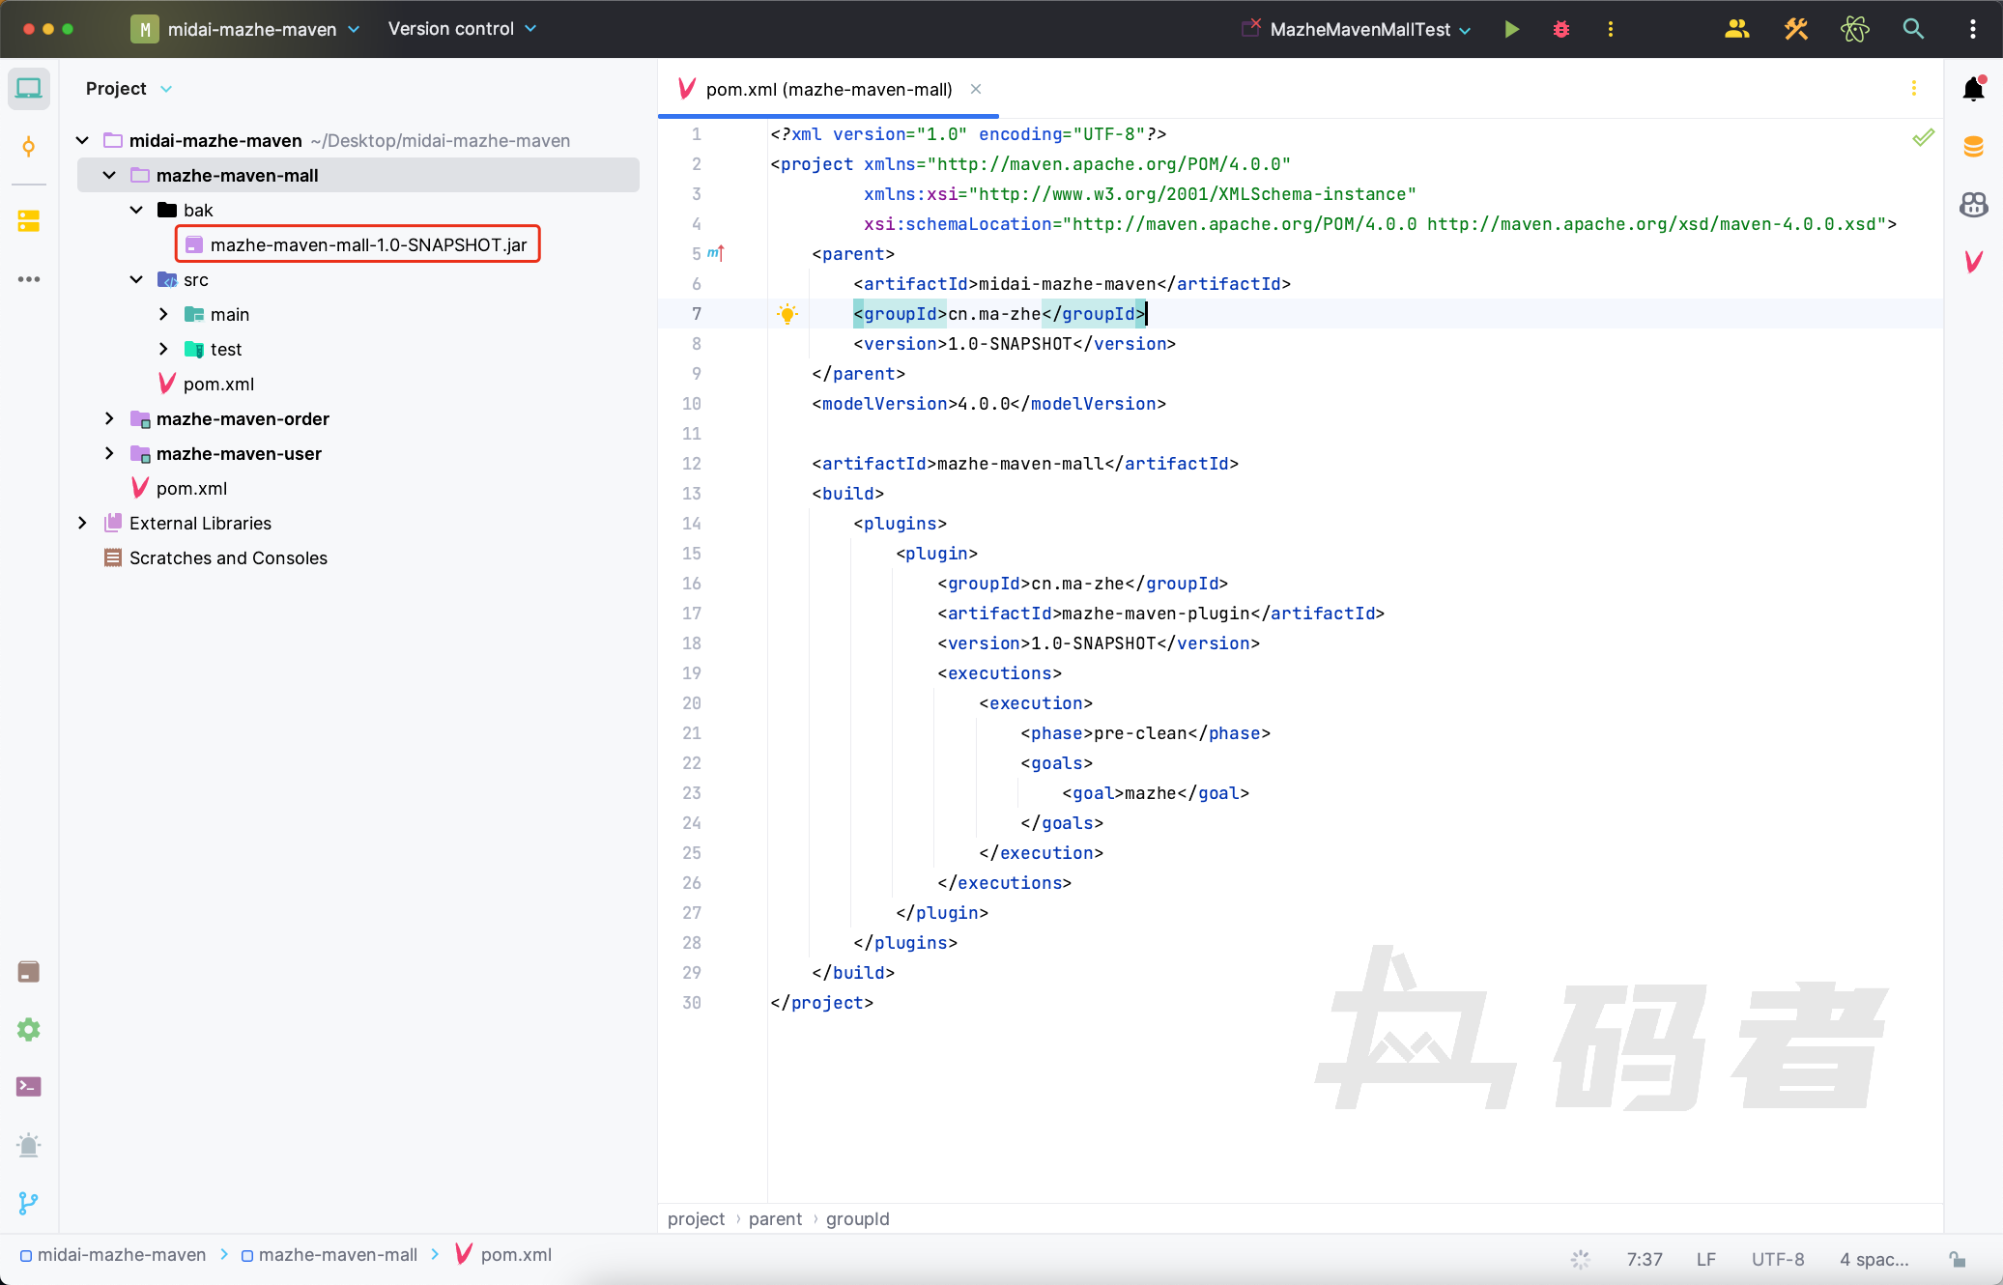The width and height of the screenshot is (2003, 1285).
Task: Run MazheMavenMallTest with green play icon
Action: pos(1512,29)
